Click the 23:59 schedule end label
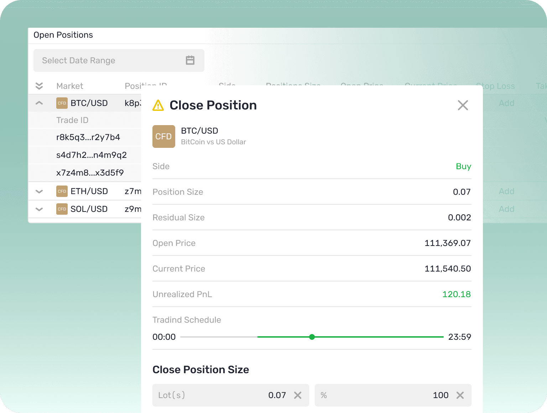The width and height of the screenshot is (547, 413). point(460,337)
